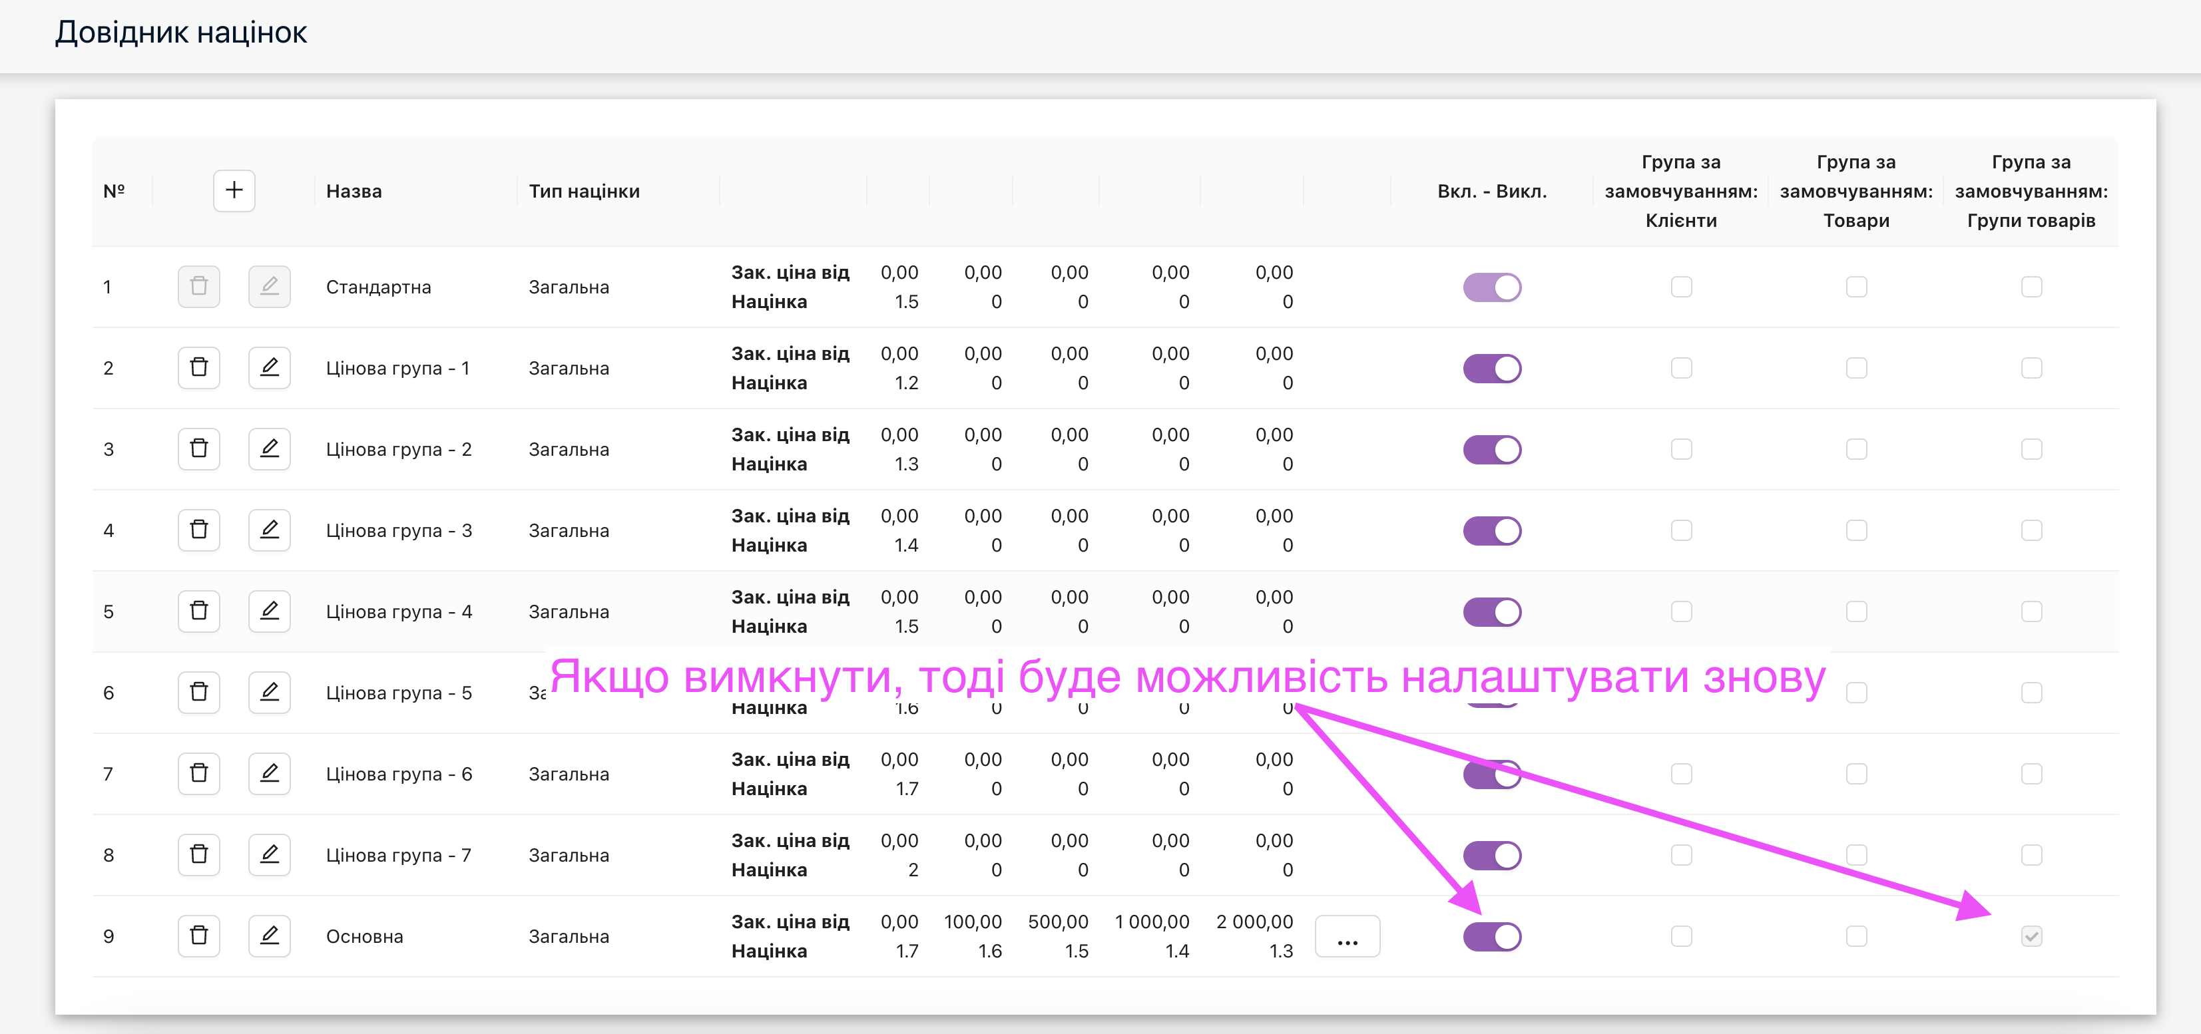The height and width of the screenshot is (1034, 2201).
Task: Switch off Цінова група - 7 toggle
Action: 1492,856
